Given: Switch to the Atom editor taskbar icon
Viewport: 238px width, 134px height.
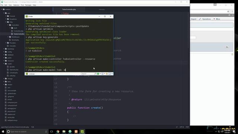Looking at the screenshot, I should [x=70, y=131].
